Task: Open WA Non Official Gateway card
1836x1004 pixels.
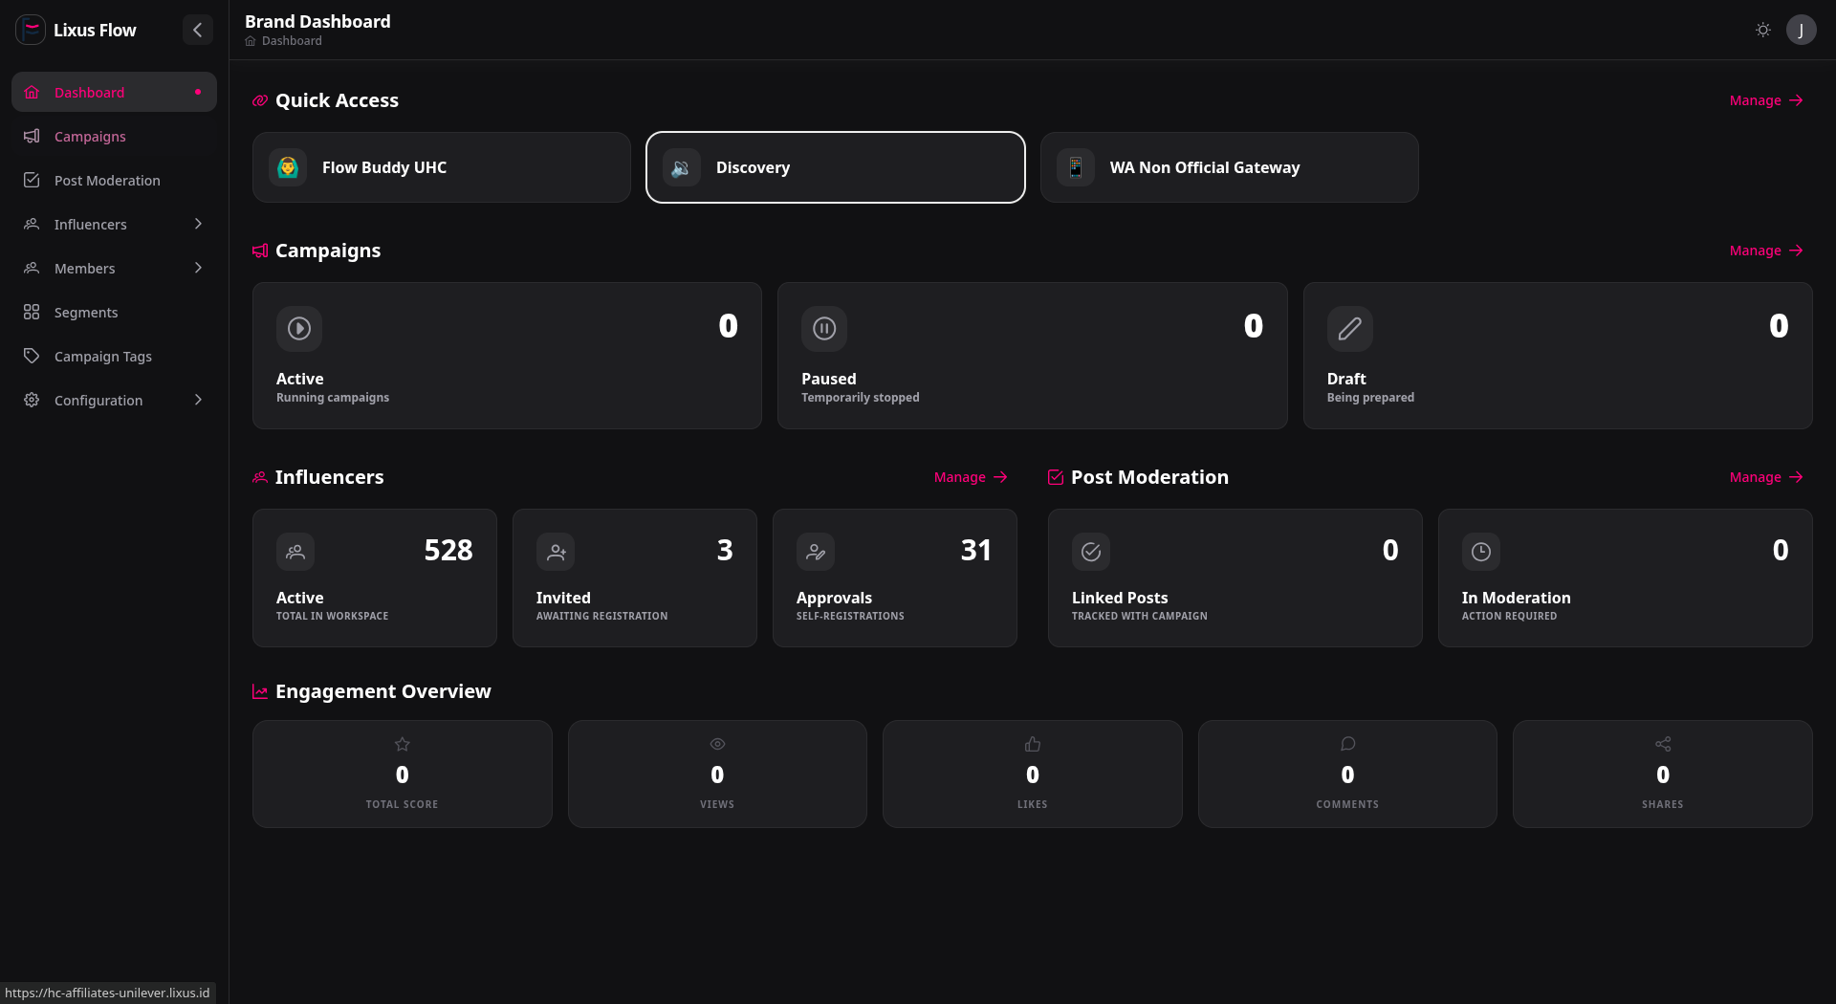Action: tap(1229, 167)
